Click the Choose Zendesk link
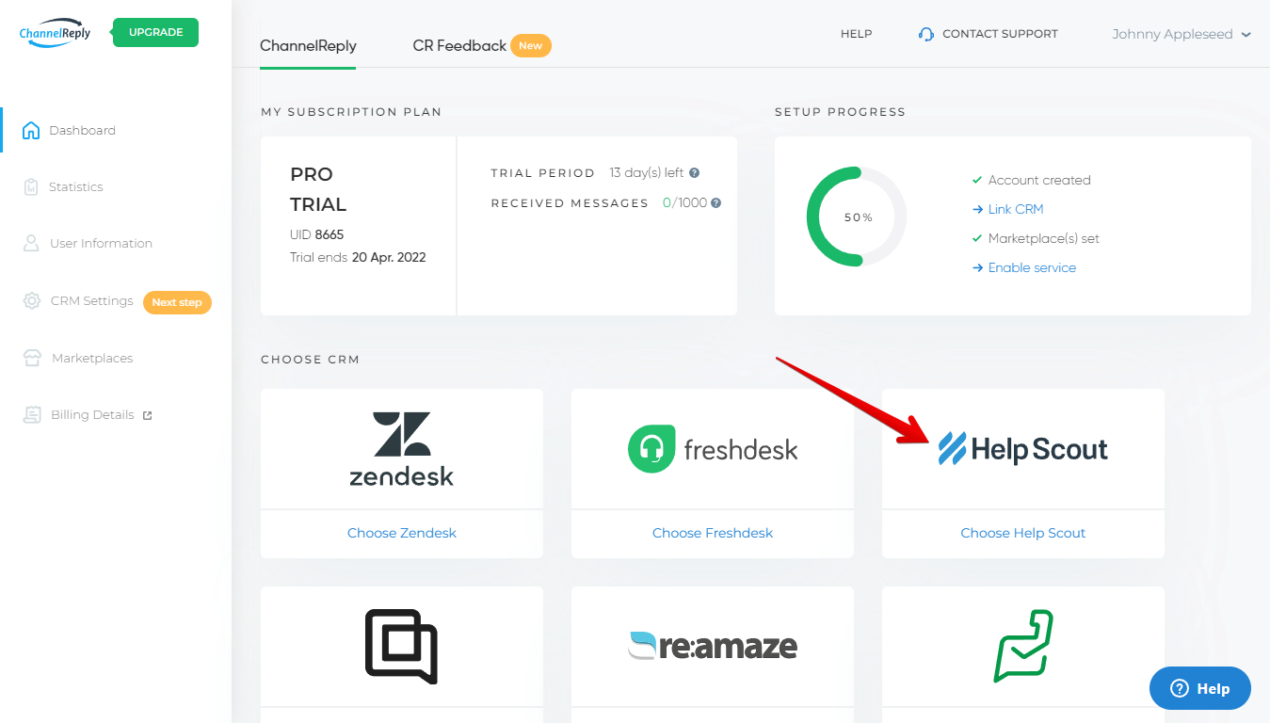 (402, 533)
